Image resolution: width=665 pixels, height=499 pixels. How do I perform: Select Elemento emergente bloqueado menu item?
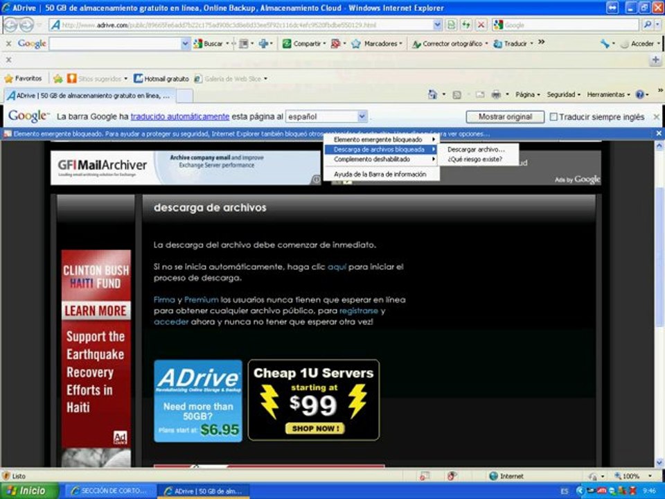pos(381,139)
